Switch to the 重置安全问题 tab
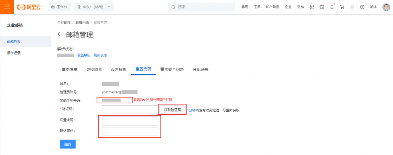 pyautogui.click(x=172, y=70)
